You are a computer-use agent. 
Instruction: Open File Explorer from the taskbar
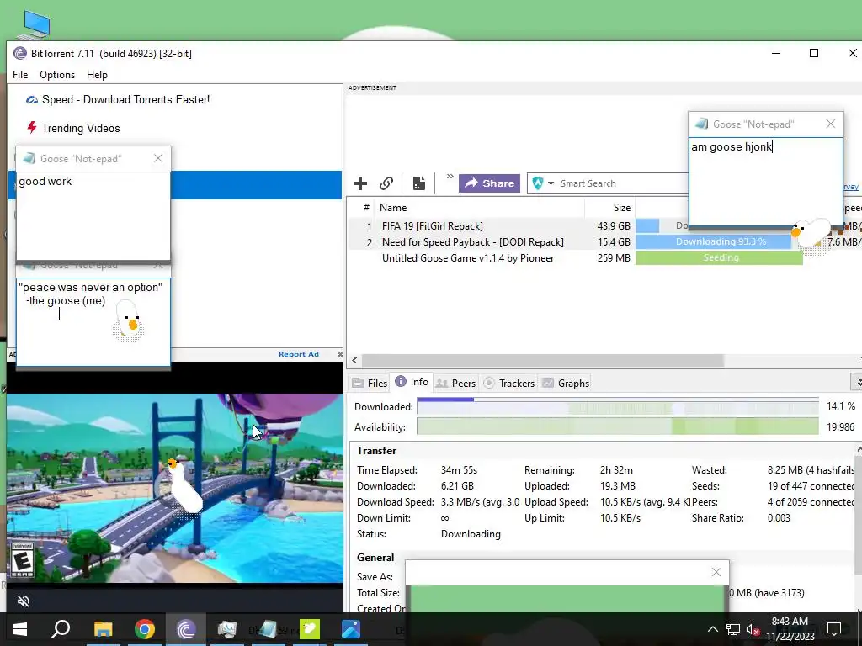(x=103, y=629)
